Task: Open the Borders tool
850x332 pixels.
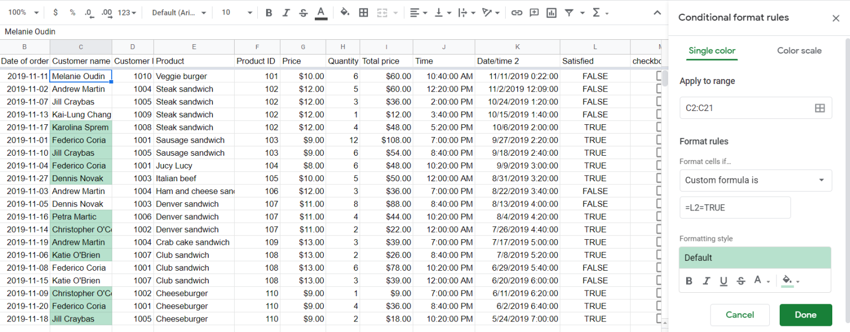Action: (364, 12)
